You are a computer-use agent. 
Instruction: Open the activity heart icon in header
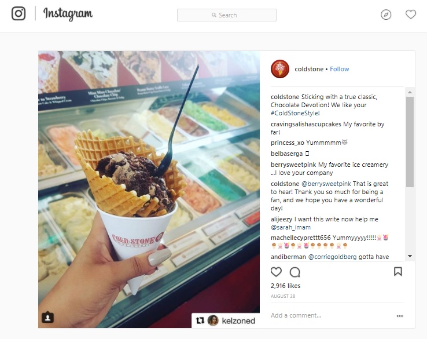411,14
